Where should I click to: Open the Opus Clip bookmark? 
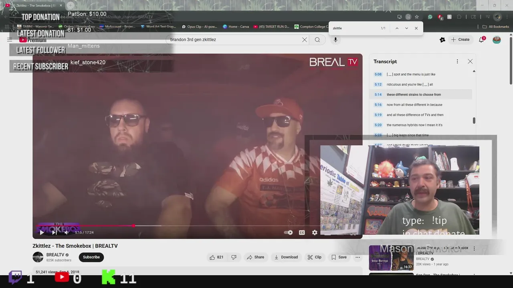click(199, 27)
